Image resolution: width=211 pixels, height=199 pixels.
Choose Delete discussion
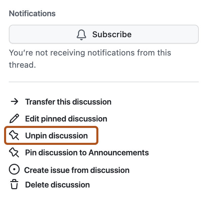[x=57, y=185]
